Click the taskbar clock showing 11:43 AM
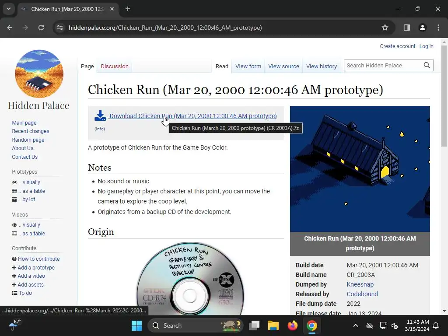Screen dimensions: 448x336 point(417,325)
